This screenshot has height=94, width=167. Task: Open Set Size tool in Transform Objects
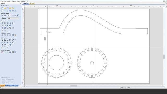(x=5, y=35)
